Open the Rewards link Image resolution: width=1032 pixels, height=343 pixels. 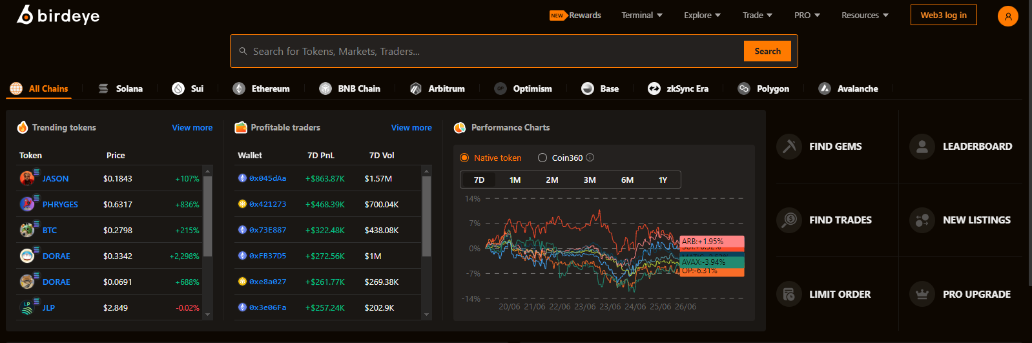576,15
